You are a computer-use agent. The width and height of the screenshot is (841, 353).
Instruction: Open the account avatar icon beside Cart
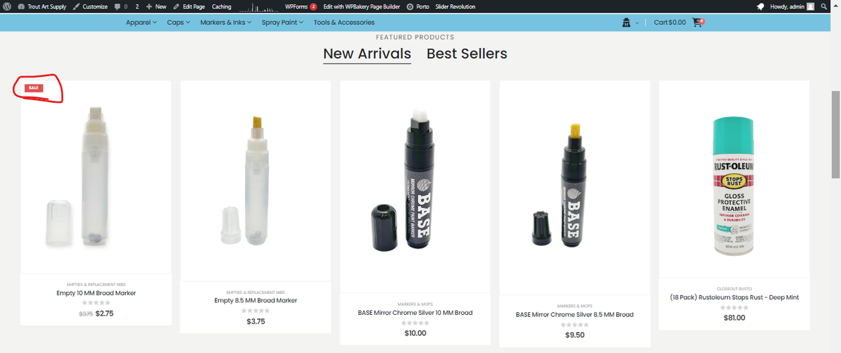(x=626, y=22)
